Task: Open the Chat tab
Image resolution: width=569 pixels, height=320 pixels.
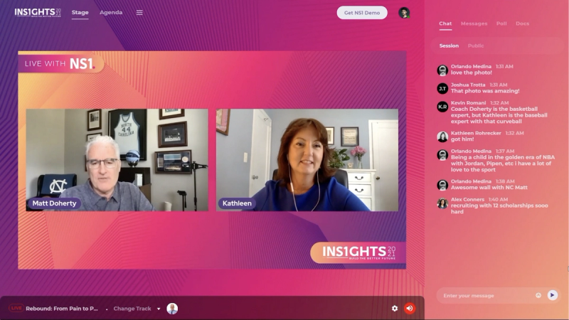Action: 445,23
